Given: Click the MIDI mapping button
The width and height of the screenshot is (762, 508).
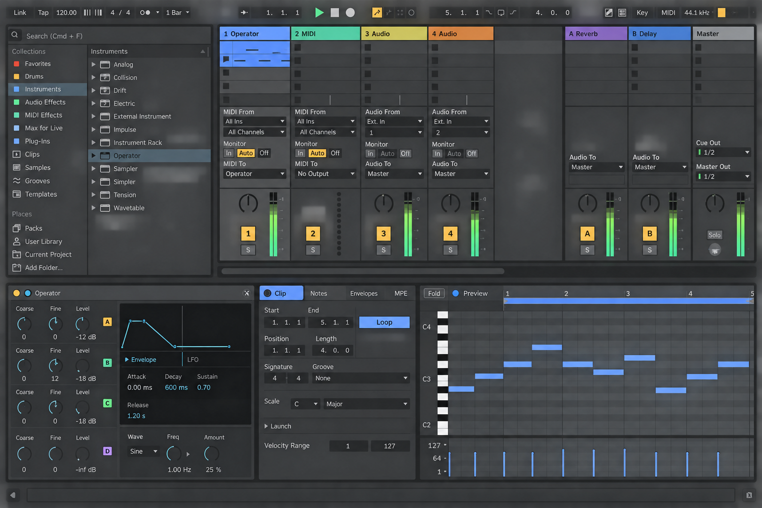Looking at the screenshot, I should [668, 12].
